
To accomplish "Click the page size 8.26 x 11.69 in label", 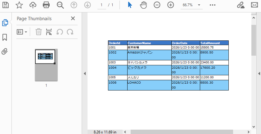I will [105, 132].
